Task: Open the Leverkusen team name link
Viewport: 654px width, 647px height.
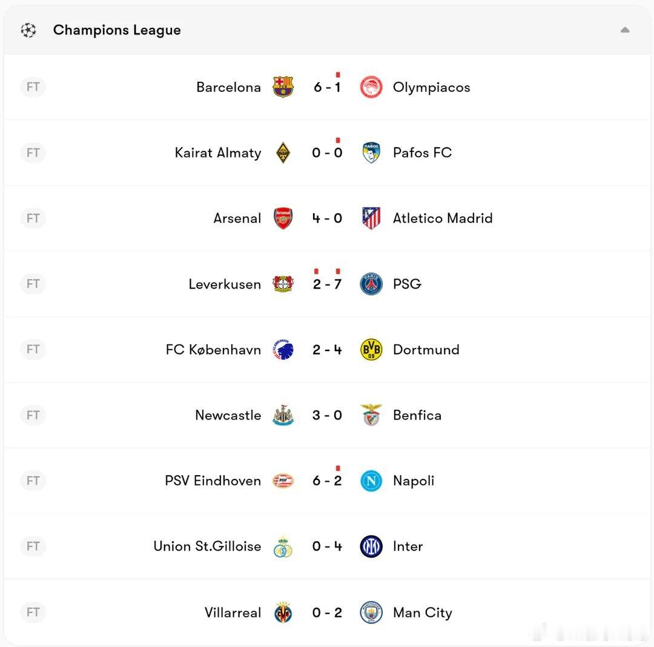Action: point(225,284)
